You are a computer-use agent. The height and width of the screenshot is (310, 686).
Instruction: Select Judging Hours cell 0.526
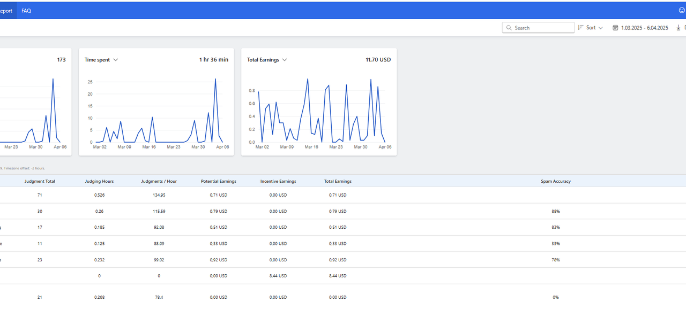click(99, 195)
